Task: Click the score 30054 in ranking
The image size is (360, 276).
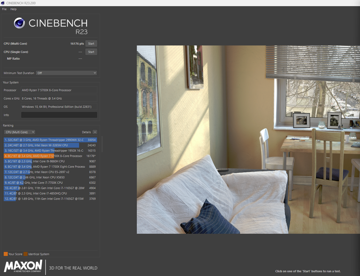Action: point(91,140)
